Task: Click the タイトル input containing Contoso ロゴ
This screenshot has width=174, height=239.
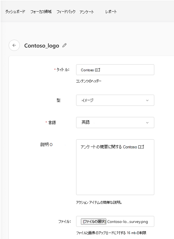Action: coord(115,70)
